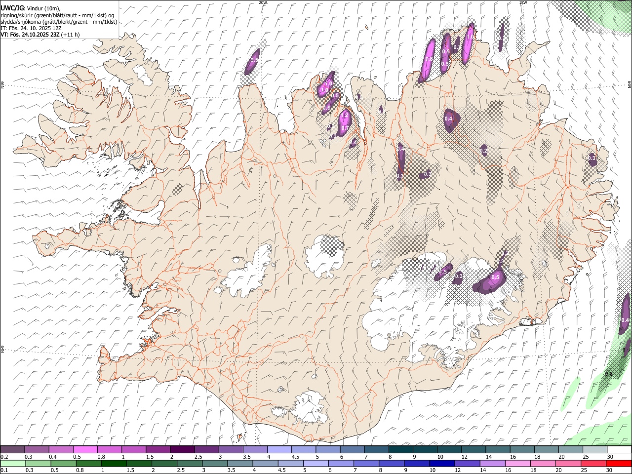Screen dimensions: 632x474
Task: Select the pale grey 25 mm snow legend swatch
Action: point(594,450)
